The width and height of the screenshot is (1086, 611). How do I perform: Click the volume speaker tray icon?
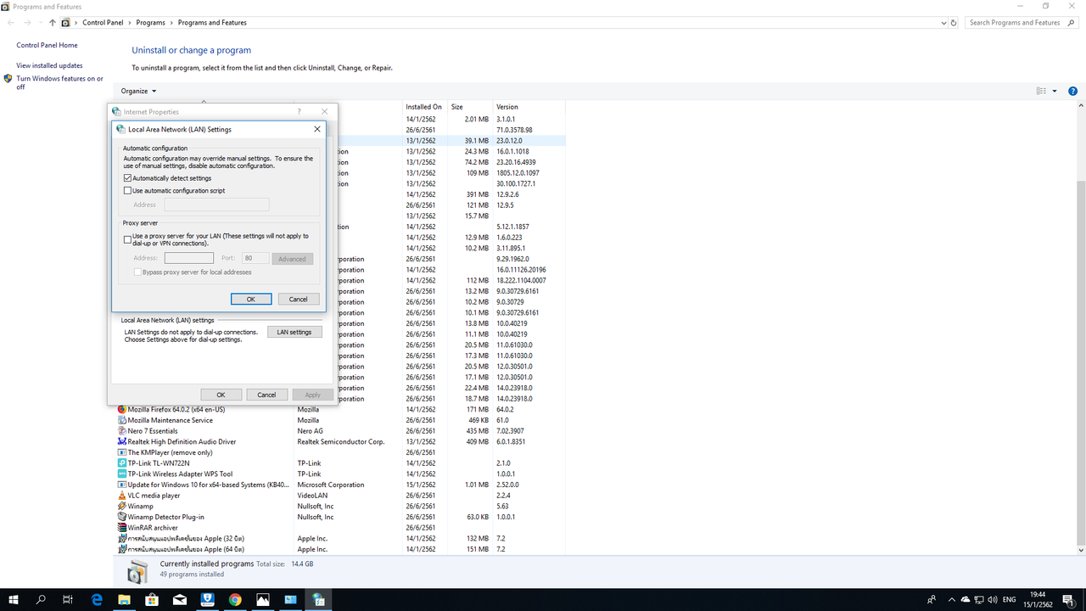pyautogui.click(x=992, y=600)
